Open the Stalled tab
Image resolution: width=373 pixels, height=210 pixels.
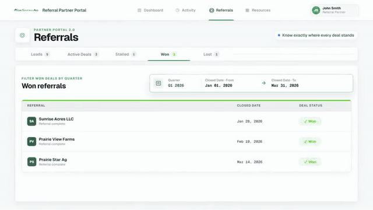coord(126,54)
